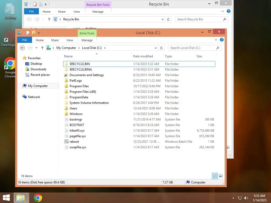This screenshot has width=271, height=203.
Task: Launch Google Chrome from the taskbar
Action: (38, 198)
